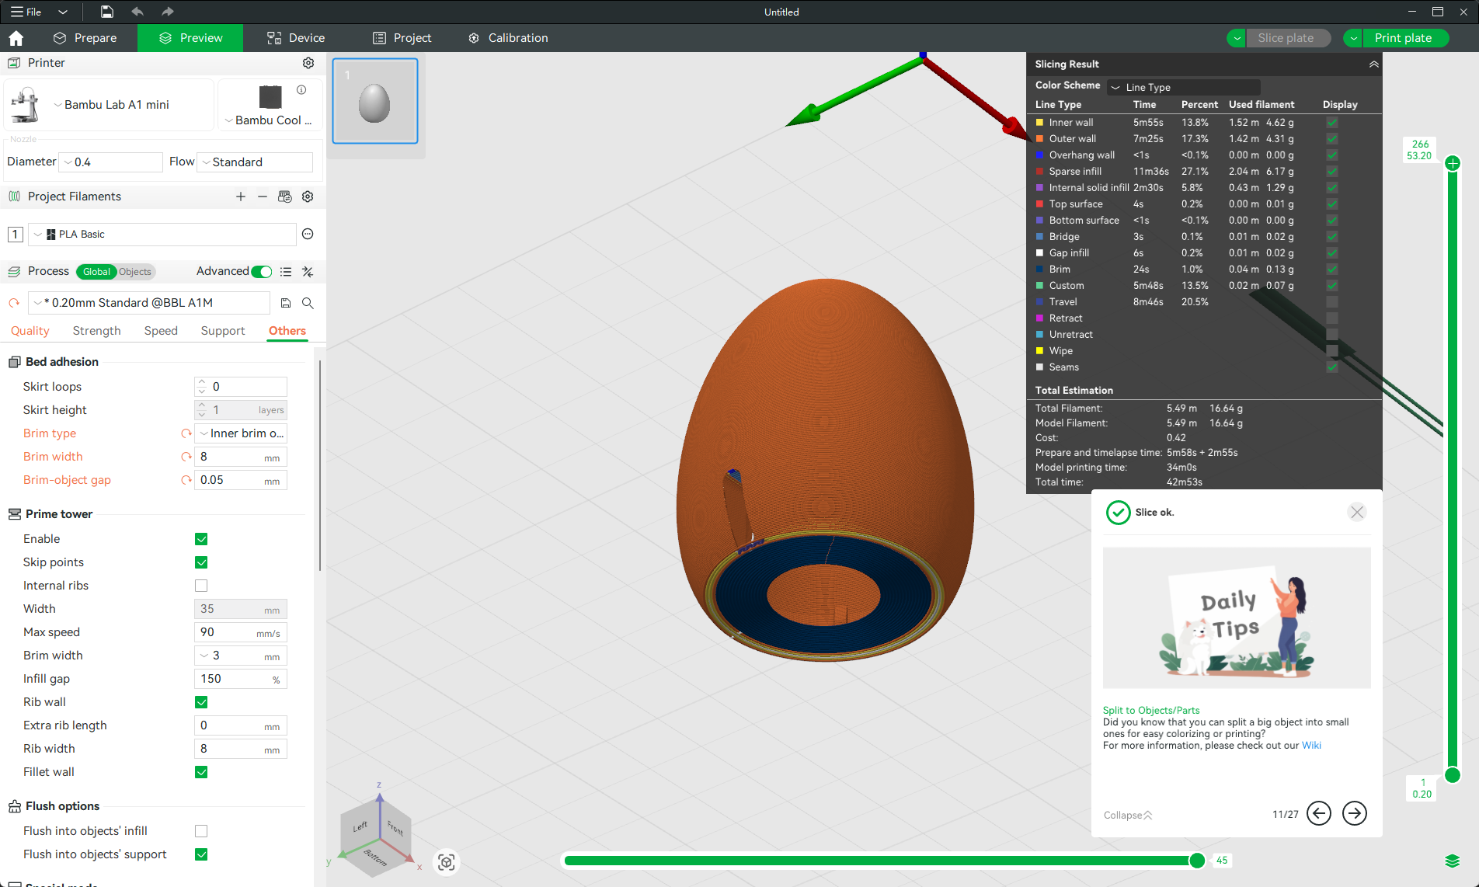The height and width of the screenshot is (887, 1479).
Task: Open the Brim type dropdown
Action: tap(241, 433)
